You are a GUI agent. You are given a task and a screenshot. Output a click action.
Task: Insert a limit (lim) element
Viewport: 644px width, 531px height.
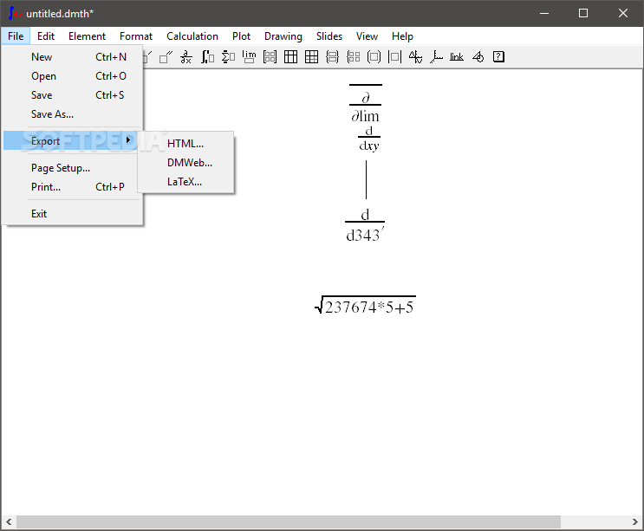[249, 57]
